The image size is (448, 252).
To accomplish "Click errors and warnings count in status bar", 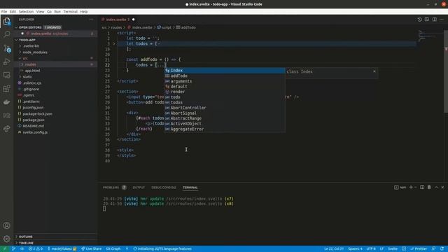I will [x=36, y=248].
